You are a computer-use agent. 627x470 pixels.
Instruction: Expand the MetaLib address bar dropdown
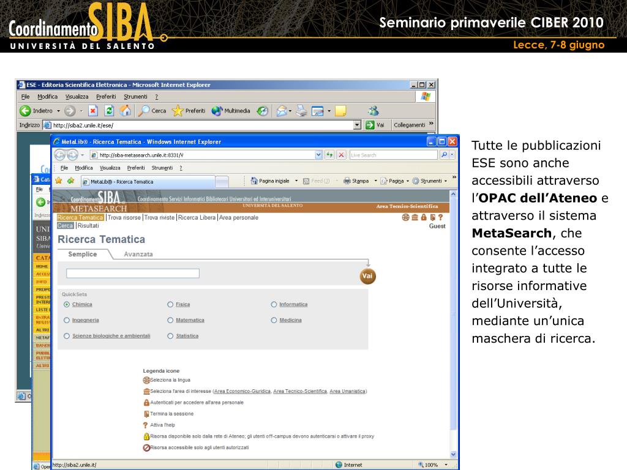tap(318, 155)
